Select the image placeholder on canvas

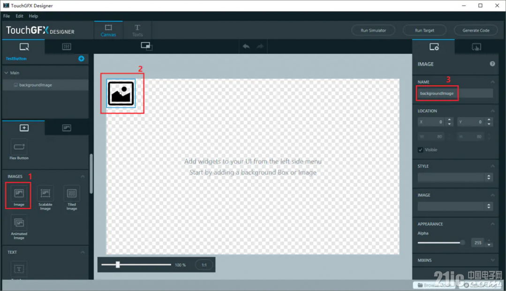pyautogui.click(x=121, y=93)
